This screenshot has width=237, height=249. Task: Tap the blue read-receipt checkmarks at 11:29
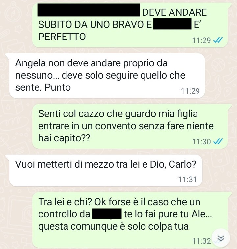click(218, 40)
